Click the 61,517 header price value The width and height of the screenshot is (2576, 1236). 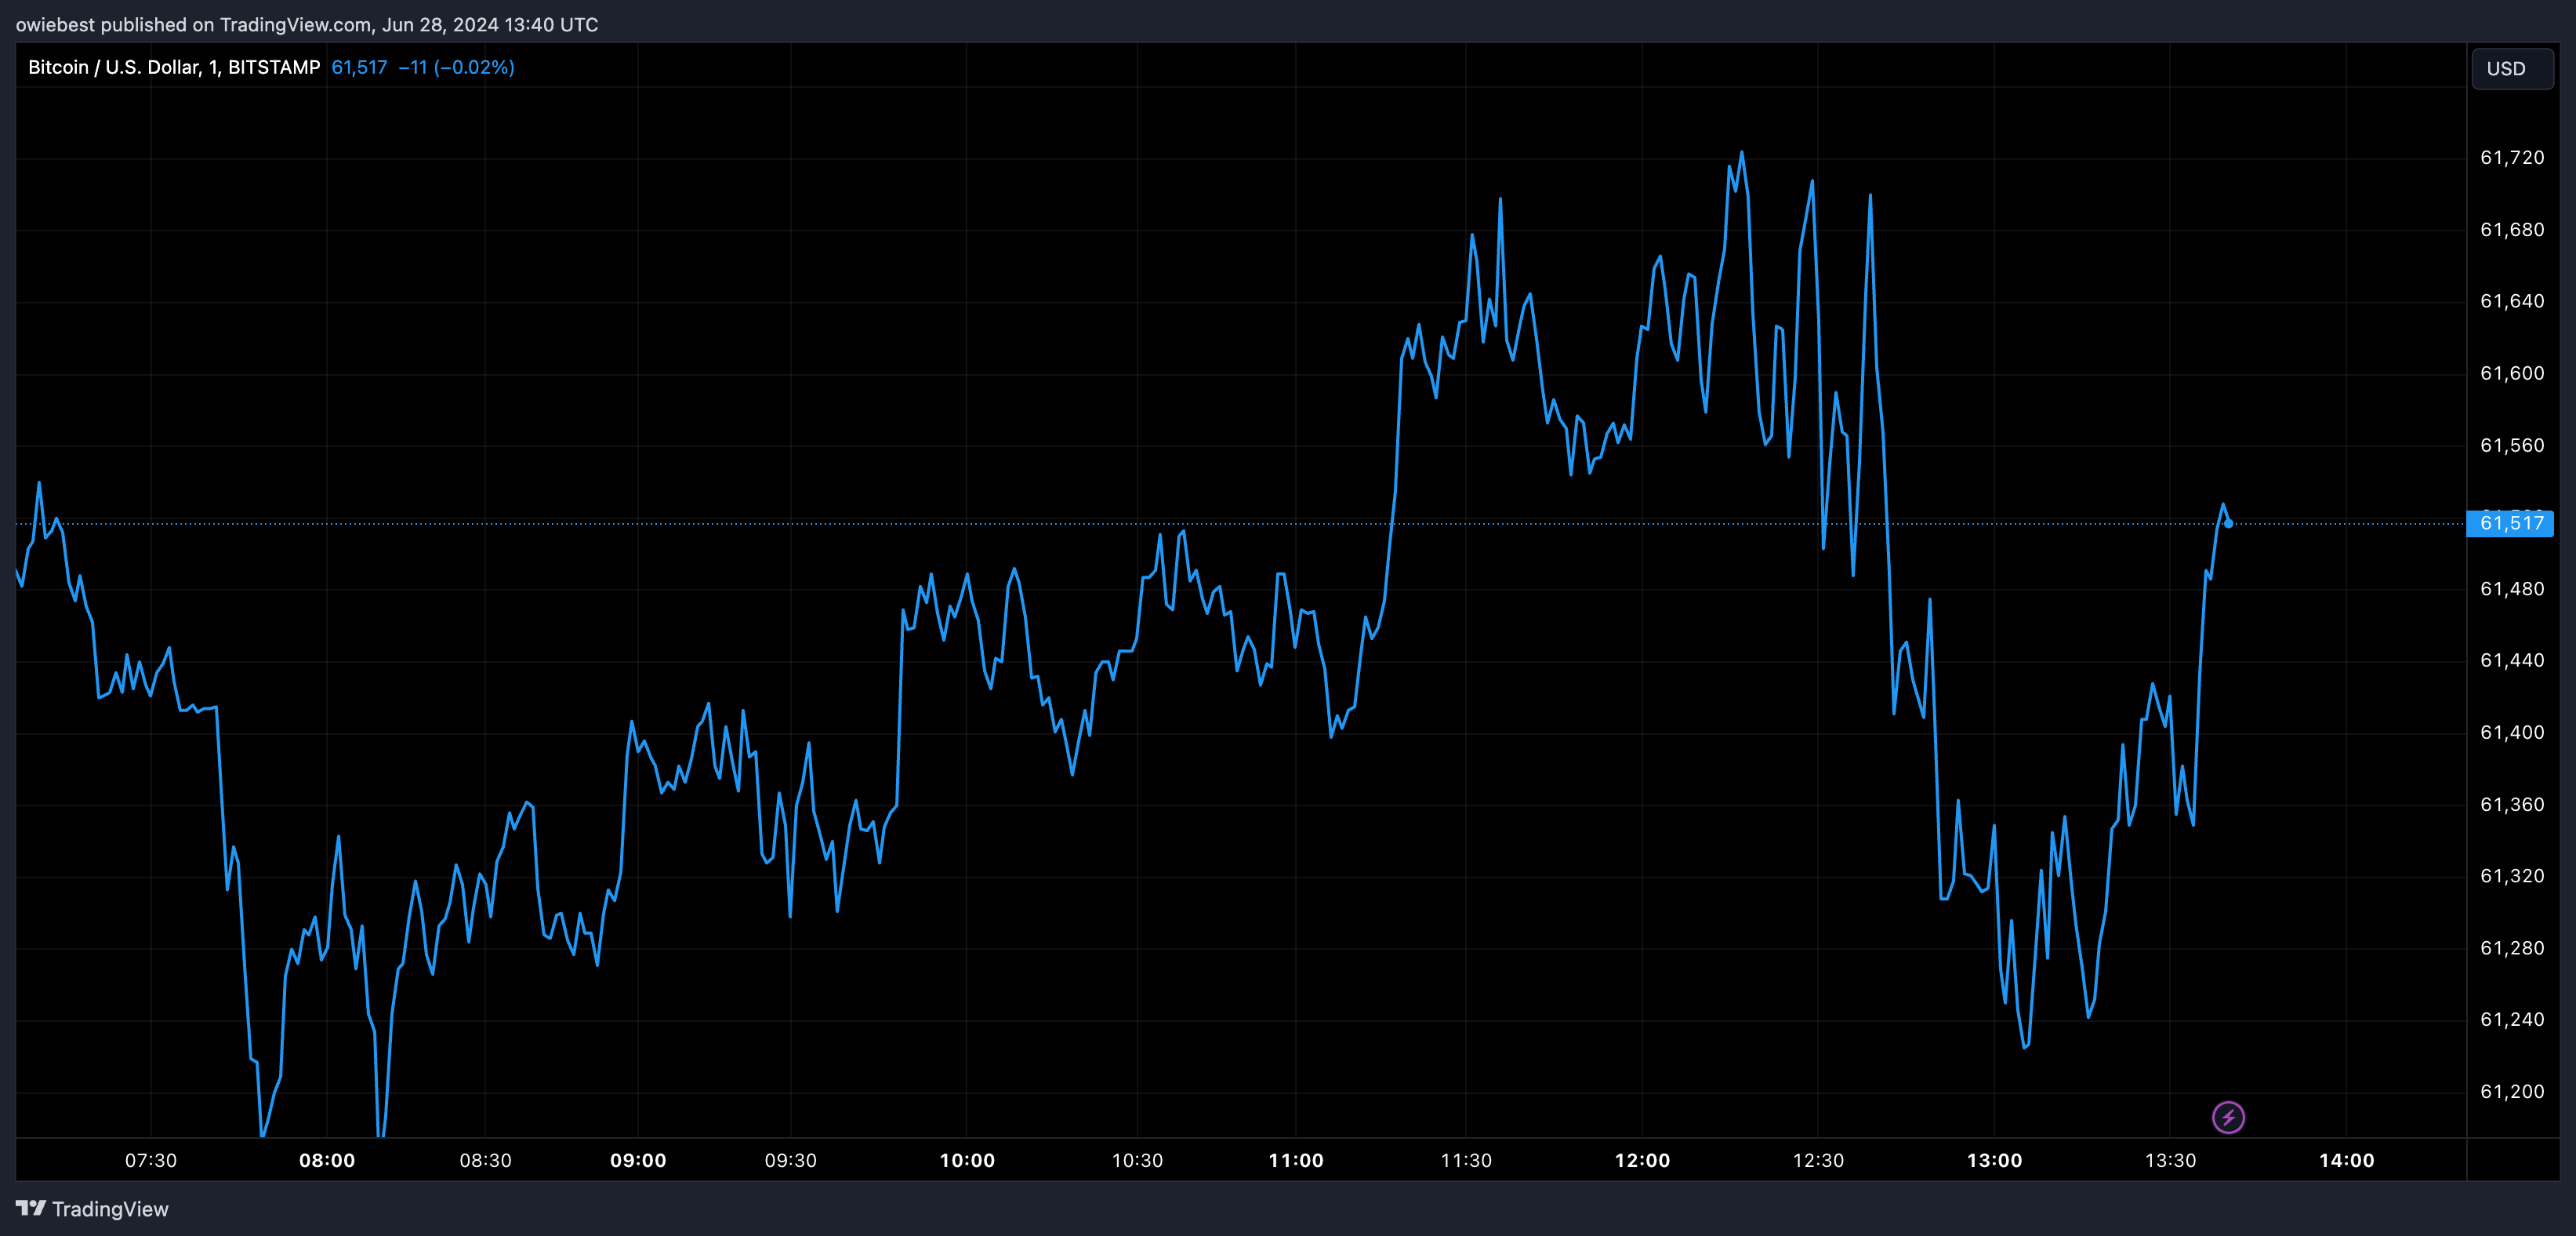click(x=359, y=67)
